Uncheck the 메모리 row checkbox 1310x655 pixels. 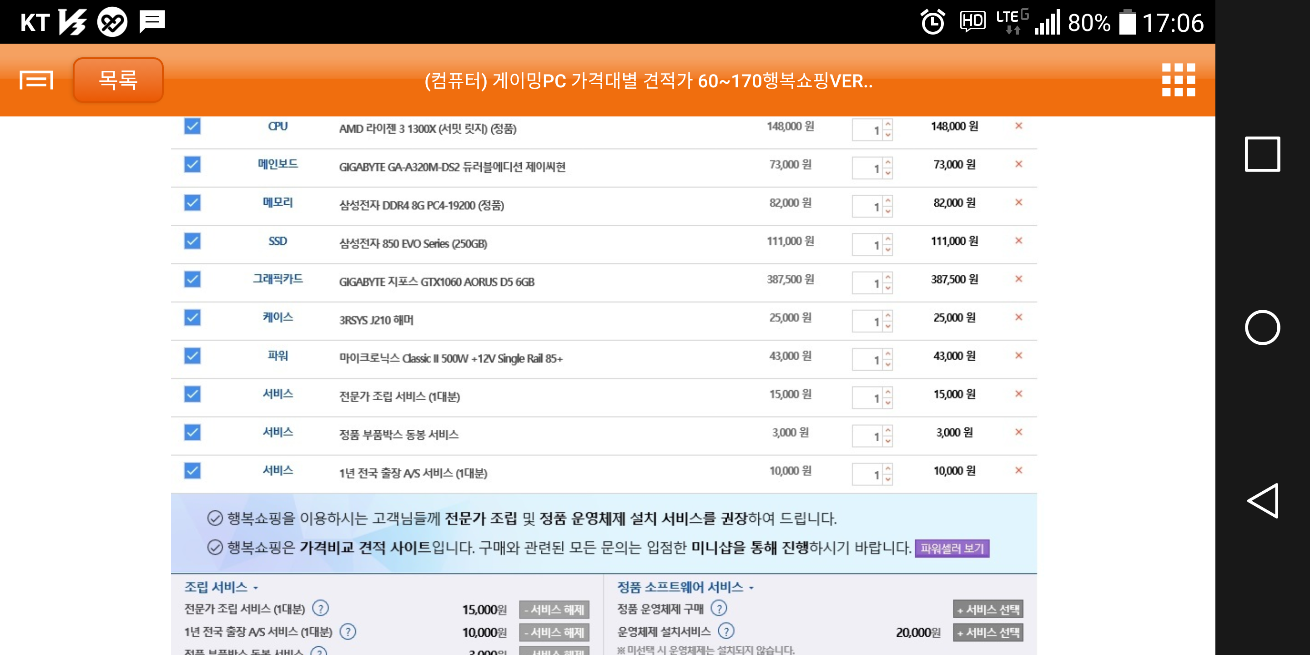[x=192, y=202]
